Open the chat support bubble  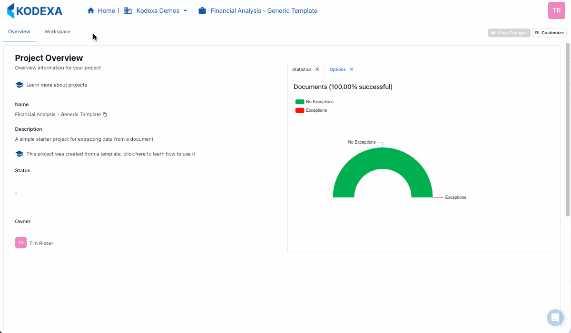(x=555, y=318)
